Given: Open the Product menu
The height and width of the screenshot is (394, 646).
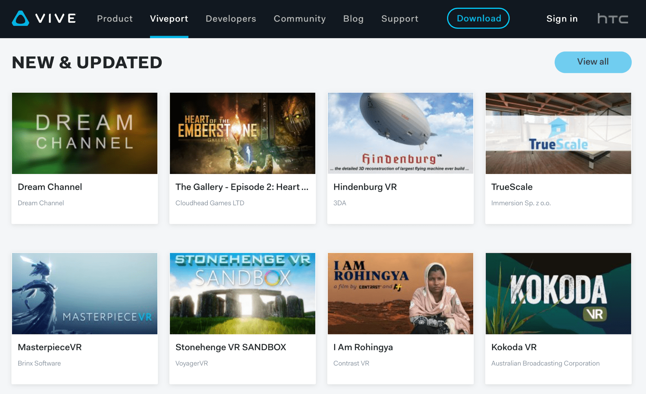Looking at the screenshot, I should [115, 19].
